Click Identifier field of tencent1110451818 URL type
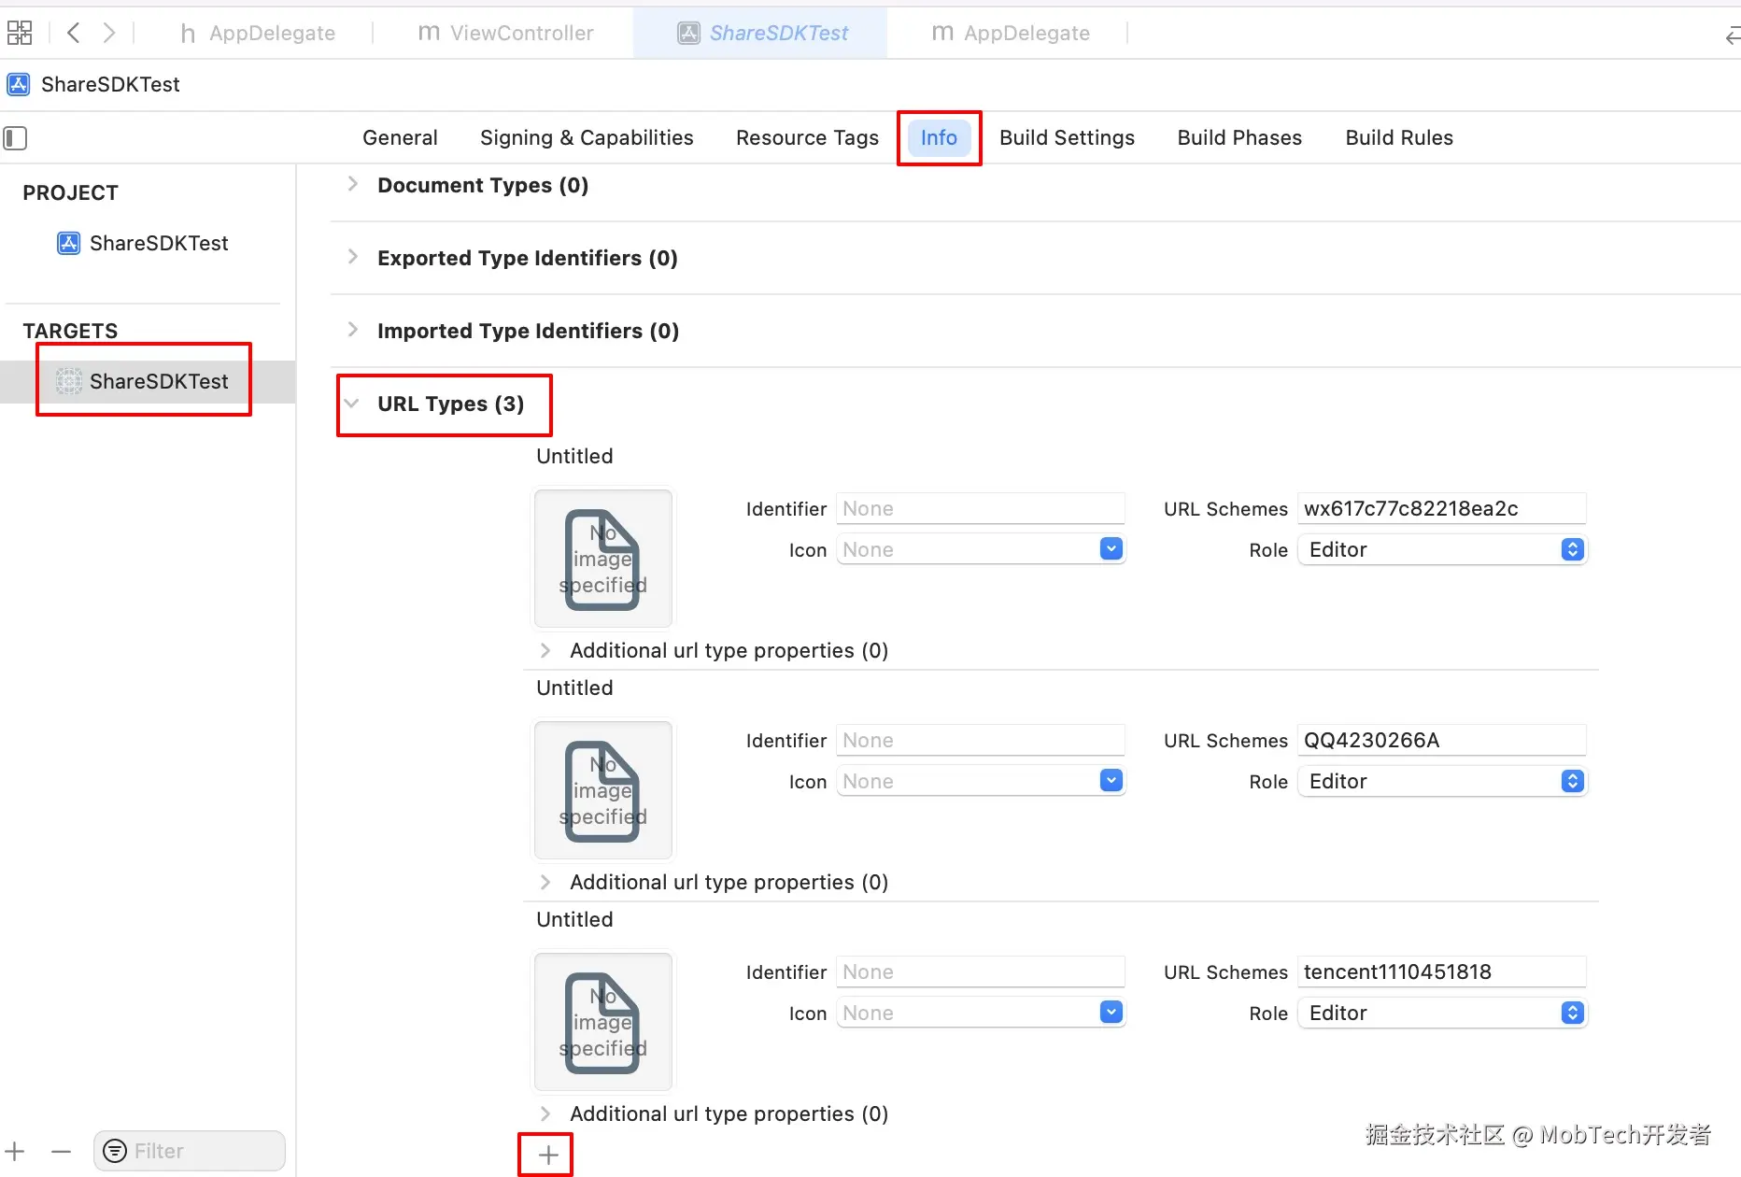The width and height of the screenshot is (1741, 1177). tap(981, 971)
